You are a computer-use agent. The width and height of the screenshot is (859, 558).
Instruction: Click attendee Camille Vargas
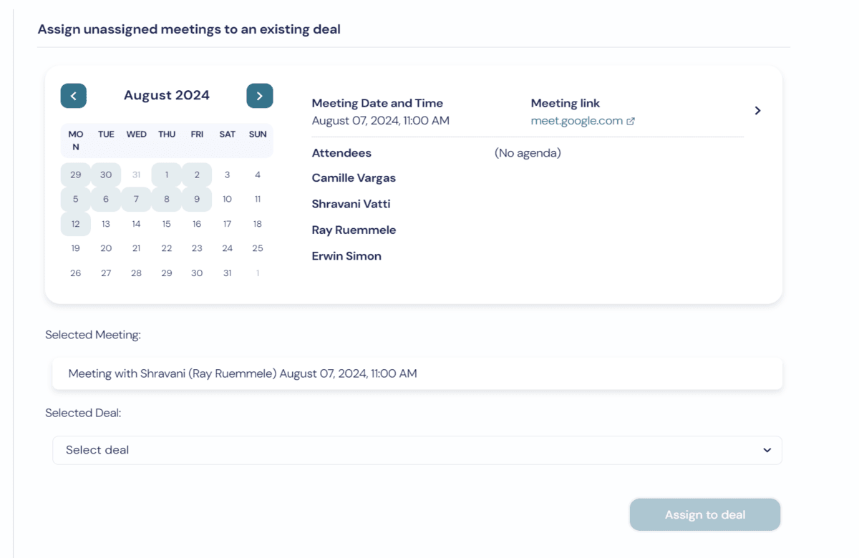[354, 178]
